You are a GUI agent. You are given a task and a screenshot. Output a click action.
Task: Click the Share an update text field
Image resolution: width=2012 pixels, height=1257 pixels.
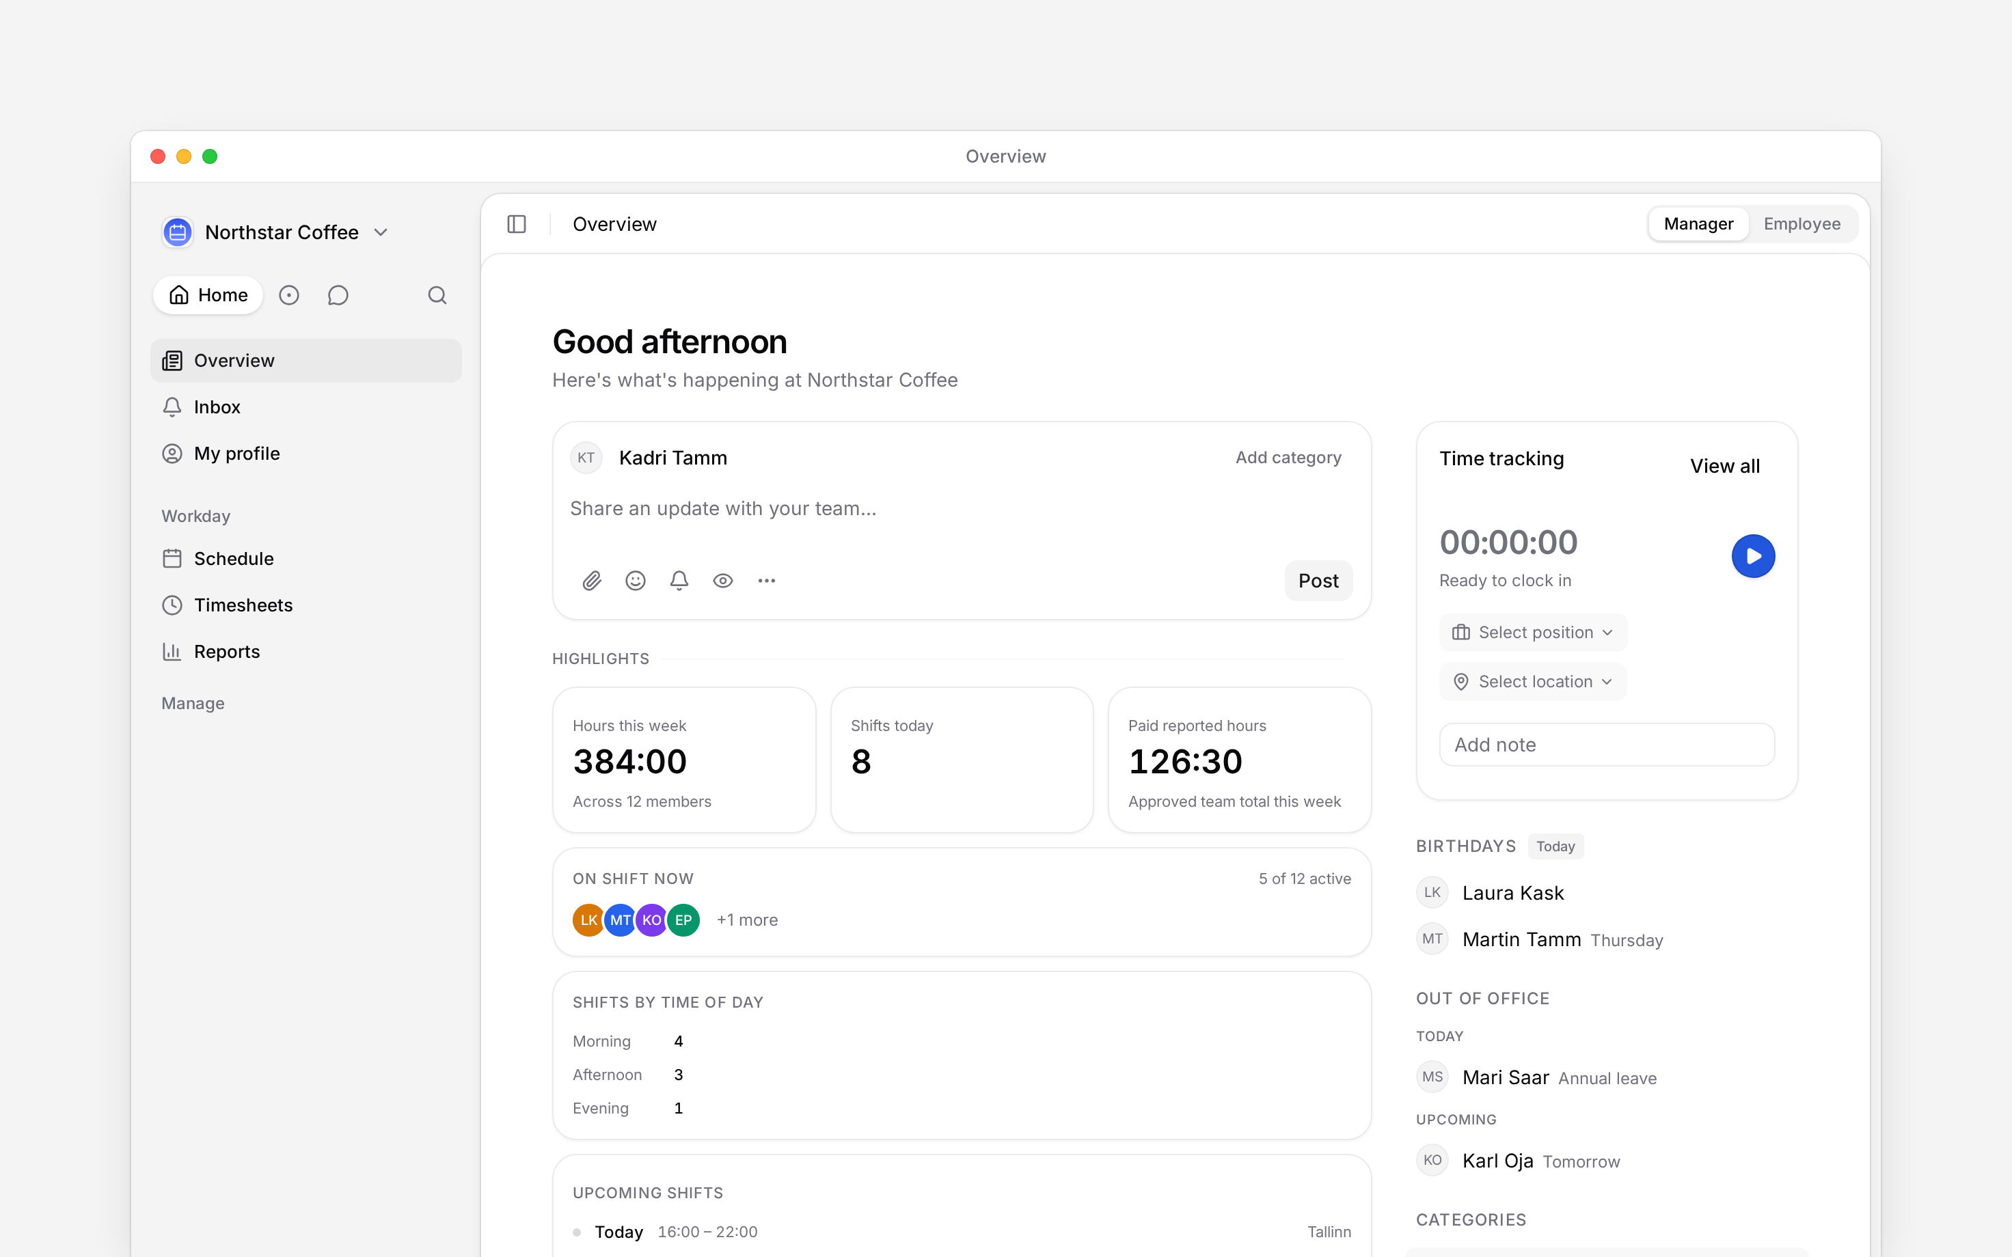tap(961, 509)
